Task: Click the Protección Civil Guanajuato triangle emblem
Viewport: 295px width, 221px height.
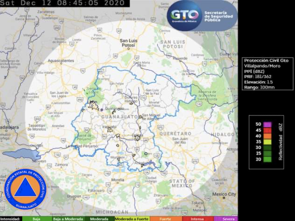Action: pos(25,189)
